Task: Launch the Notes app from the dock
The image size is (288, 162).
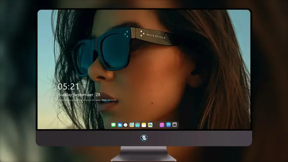Action: (x=144, y=125)
